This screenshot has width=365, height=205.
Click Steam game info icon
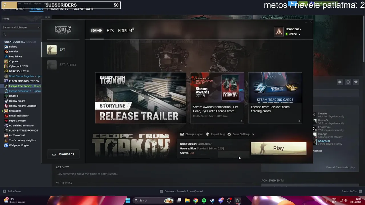(348, 82)
